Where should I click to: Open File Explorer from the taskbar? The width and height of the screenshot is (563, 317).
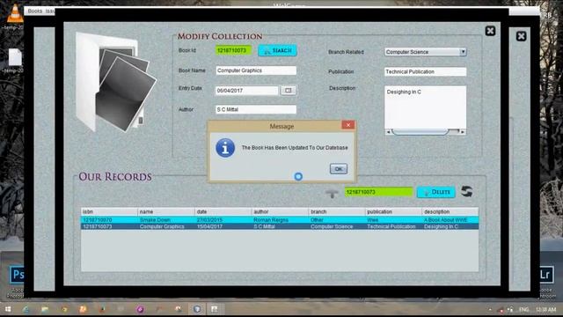click(45, 309)
